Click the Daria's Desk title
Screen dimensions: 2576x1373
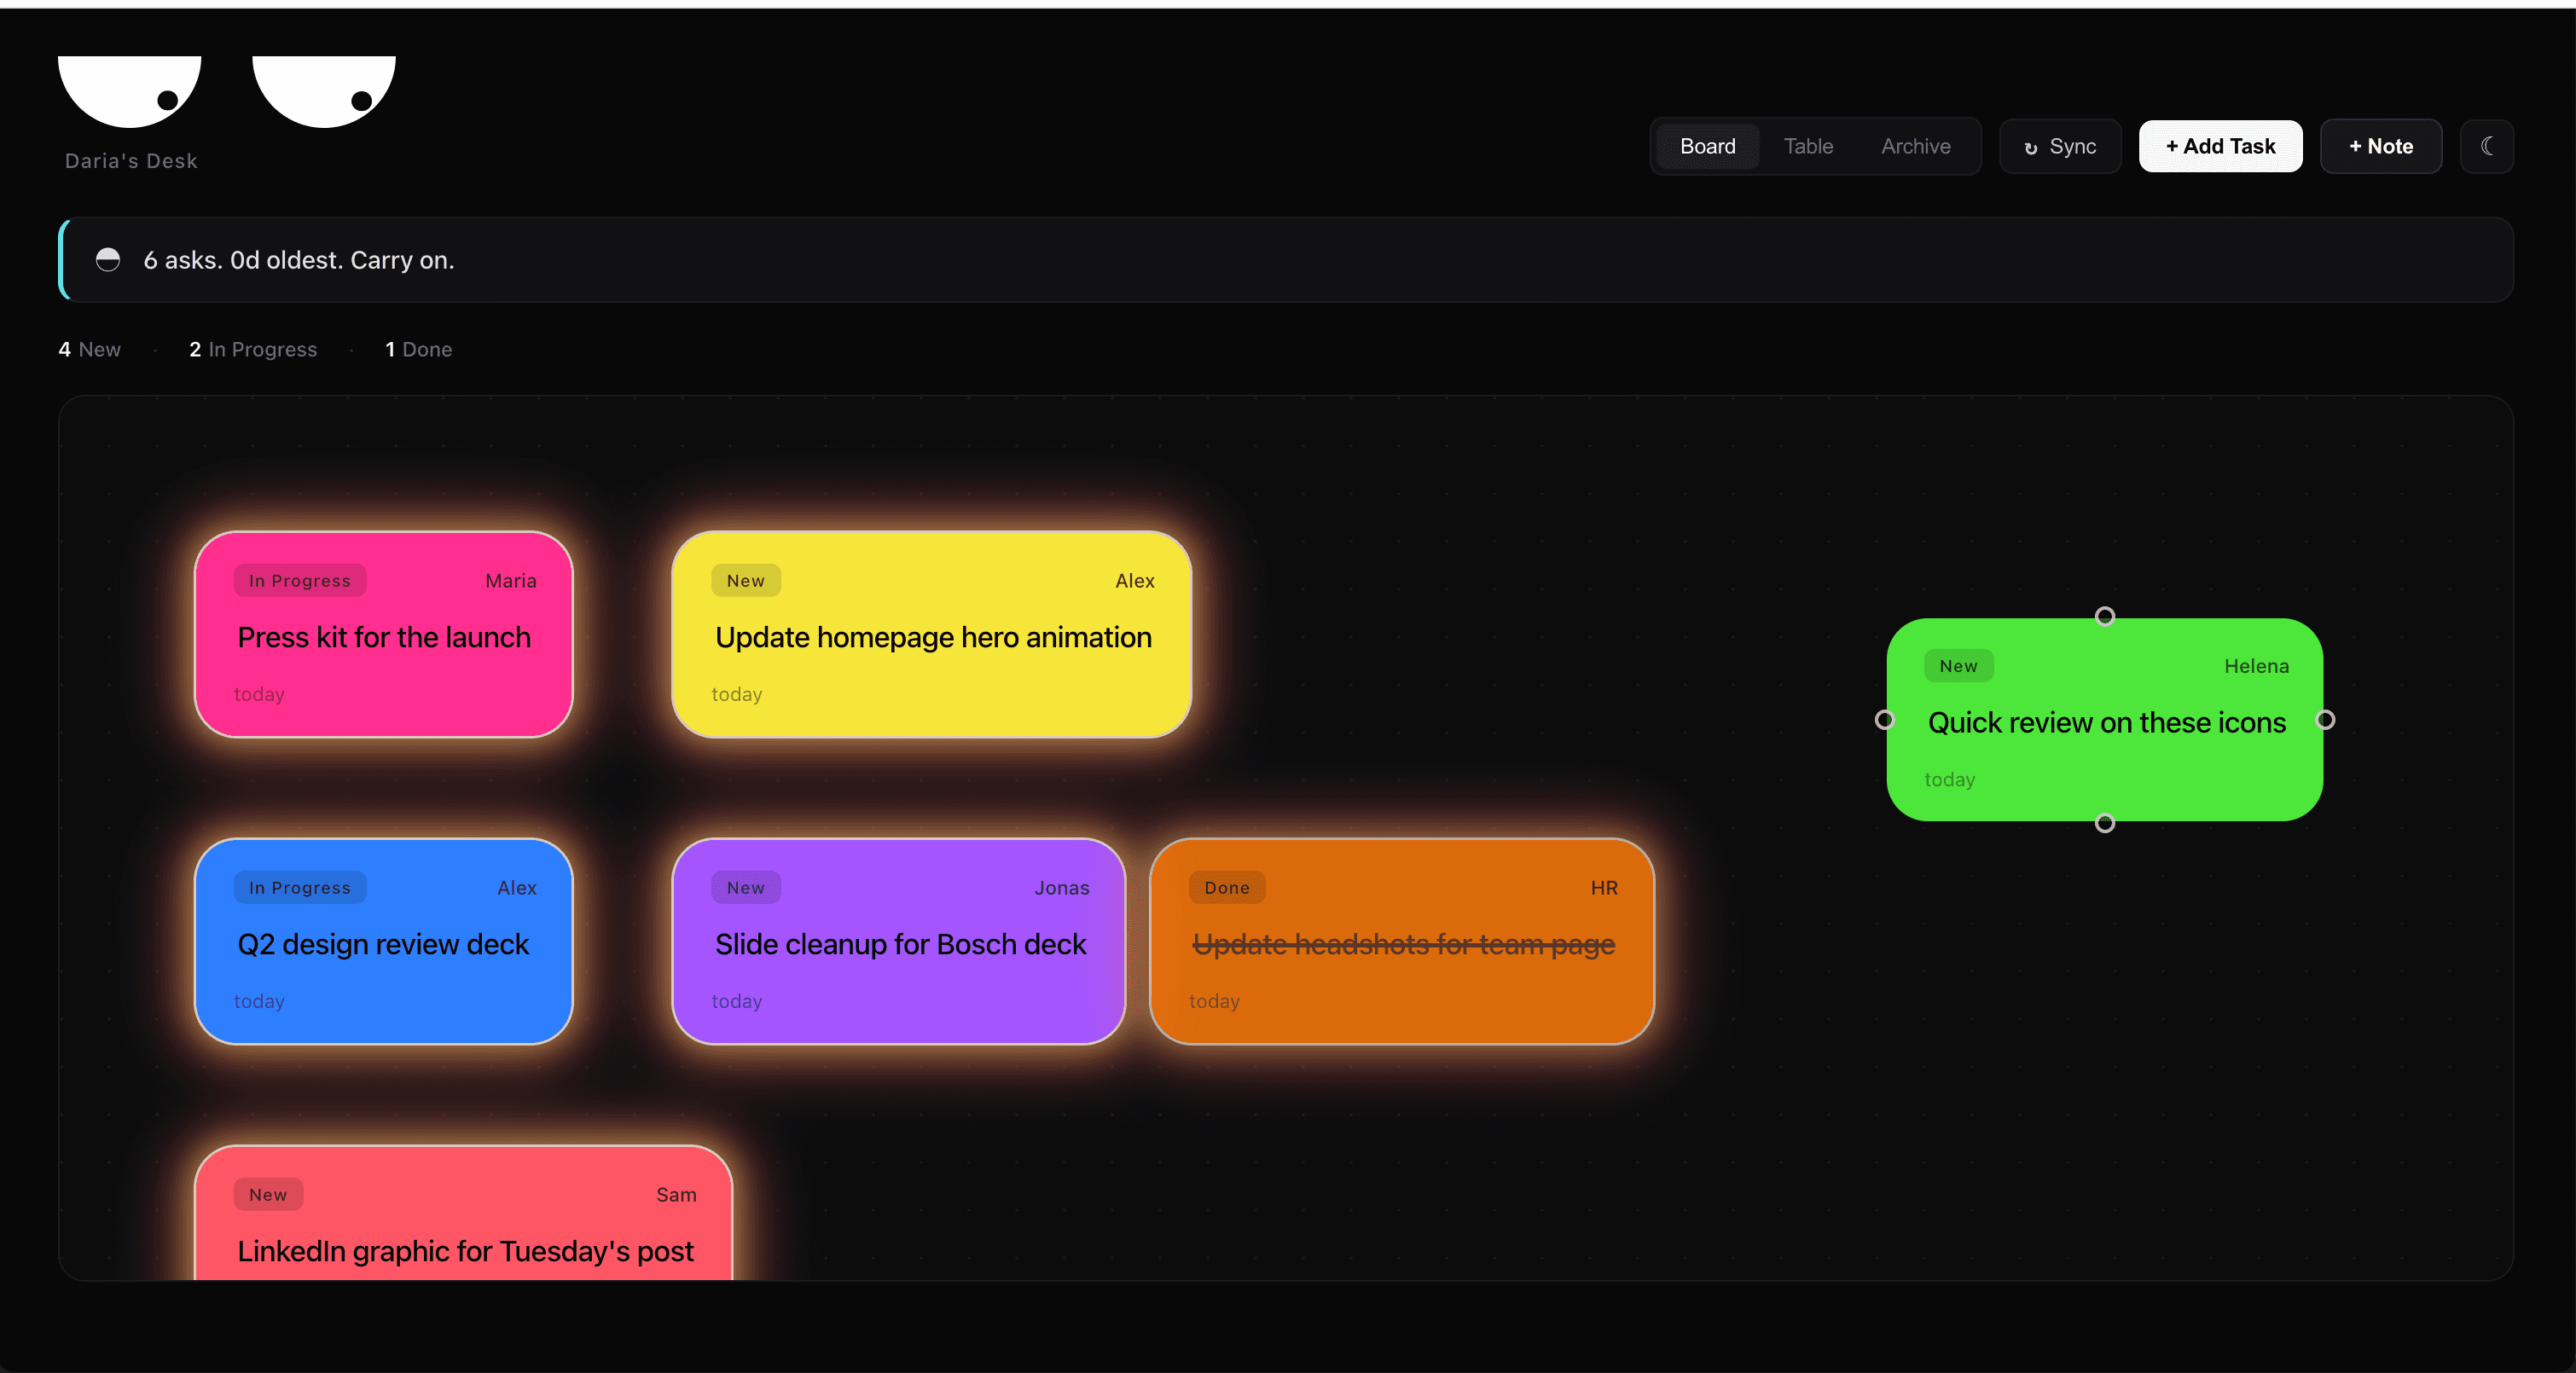pos(131,161)
